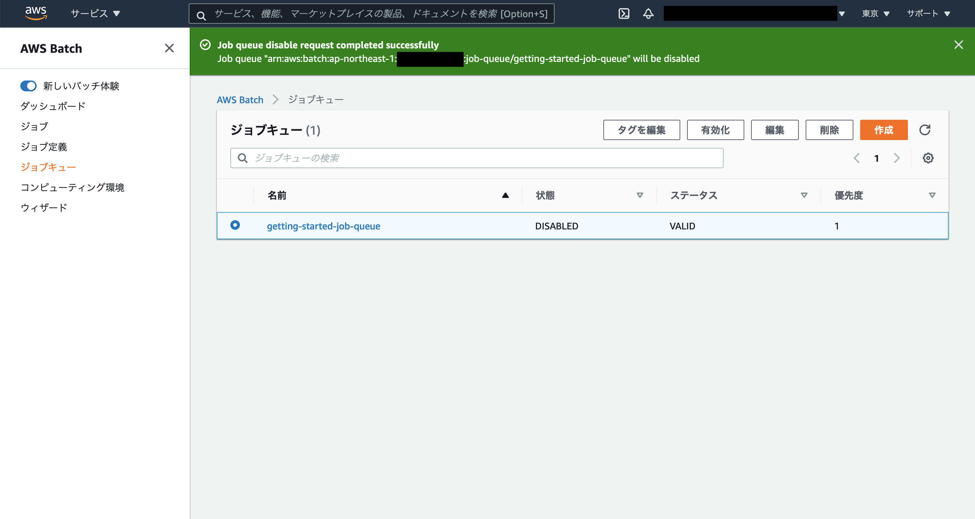Select the getting-started-job-queue radio button
The image size is (975, 519).
235,225
